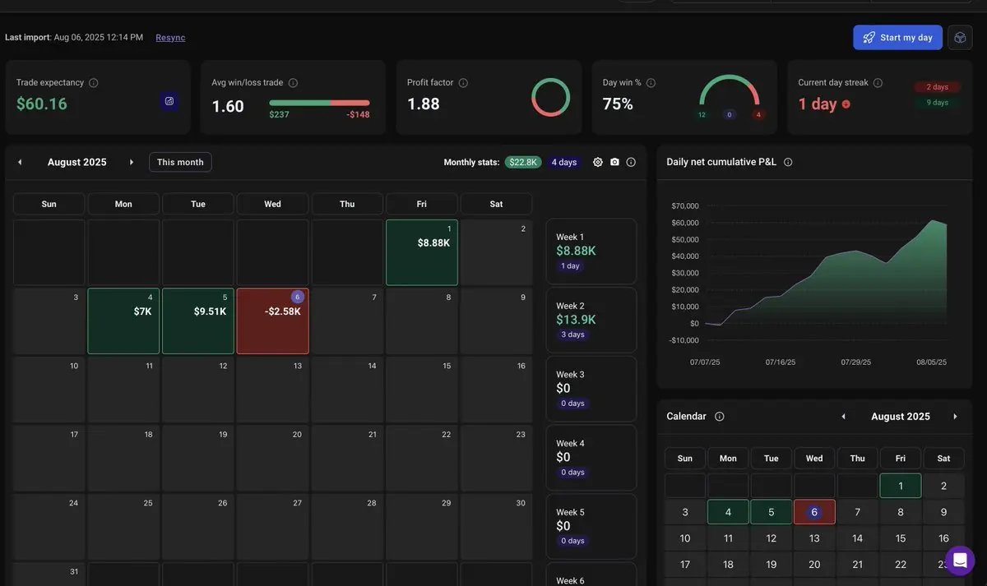Click the green 9 days streak badge
The height and width of the screenshot is (586, 987).
(938, 103)
